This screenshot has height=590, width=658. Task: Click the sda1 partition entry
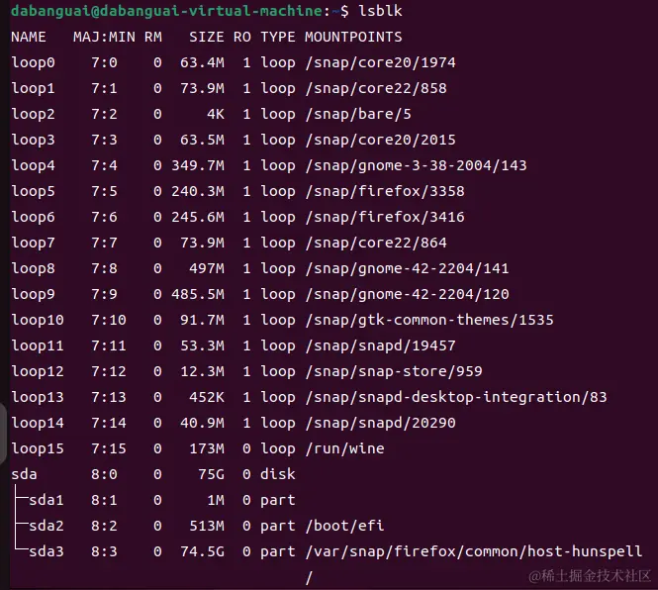pos(46,500)
